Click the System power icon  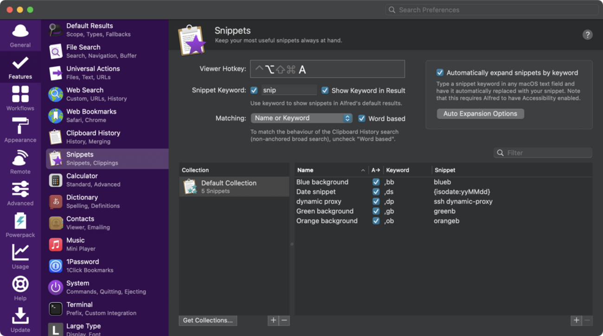56,287
